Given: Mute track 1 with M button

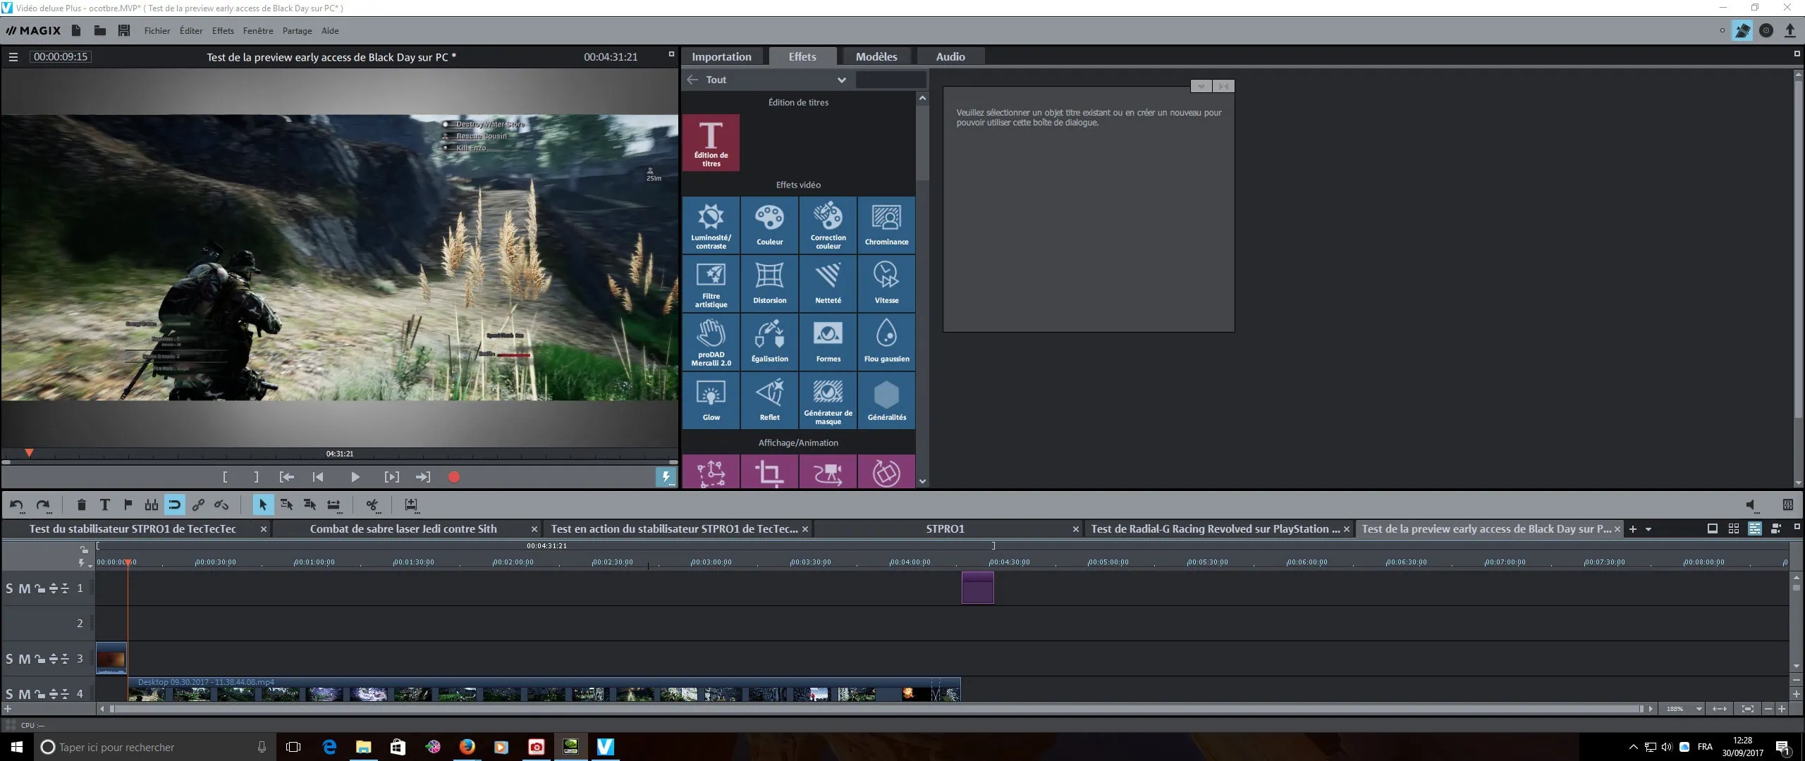Looking at the screenshot, I should pyautogui.click(x=24, y=588).
